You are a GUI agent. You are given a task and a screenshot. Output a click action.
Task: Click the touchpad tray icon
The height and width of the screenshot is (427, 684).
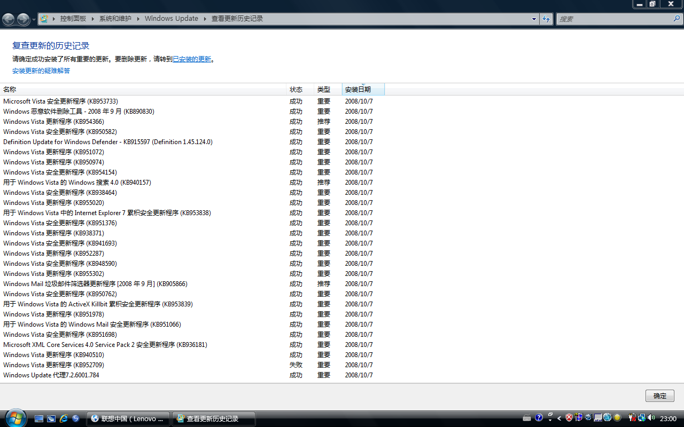pyautogui.click(x=598, y=418)
